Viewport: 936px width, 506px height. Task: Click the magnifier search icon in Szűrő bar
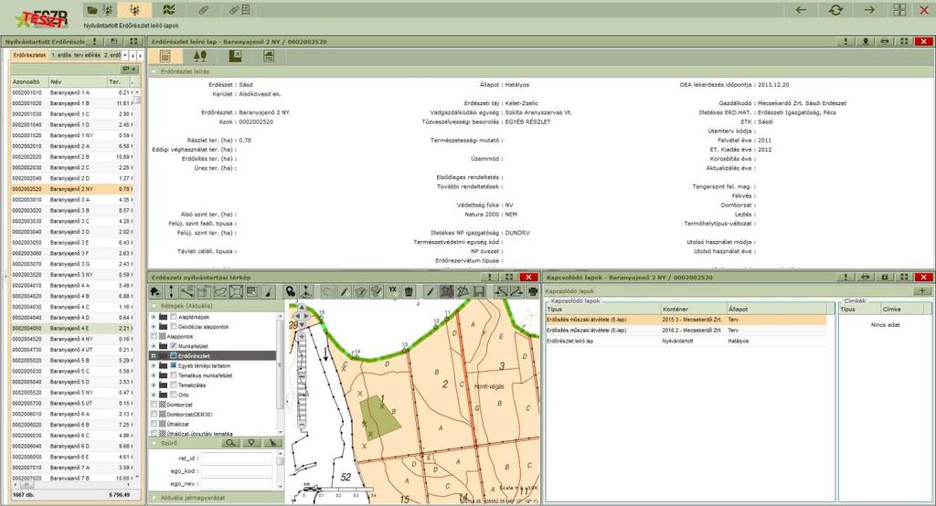click(x=230, y=443)
